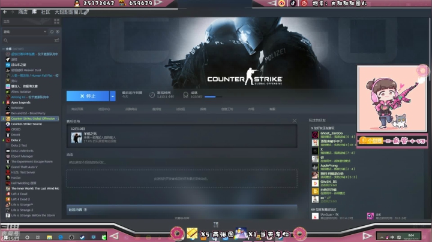
Task: Click Grand Theft Auto V icon
Action: click(x=8, y=167)
